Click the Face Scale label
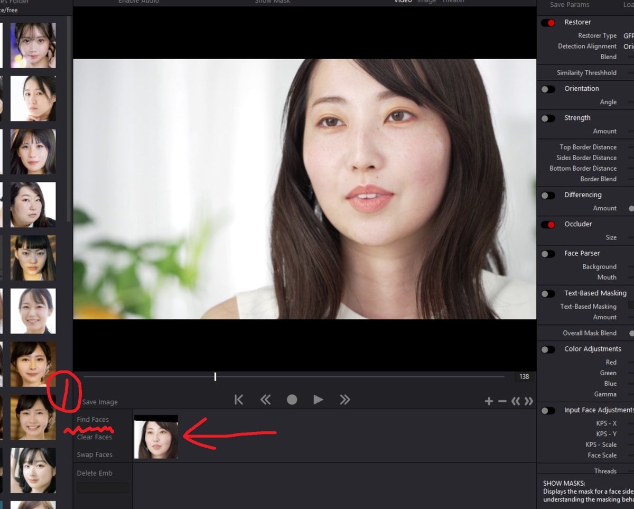The height and width of the screenshot is (509, 634). click(x=602, y=455)
